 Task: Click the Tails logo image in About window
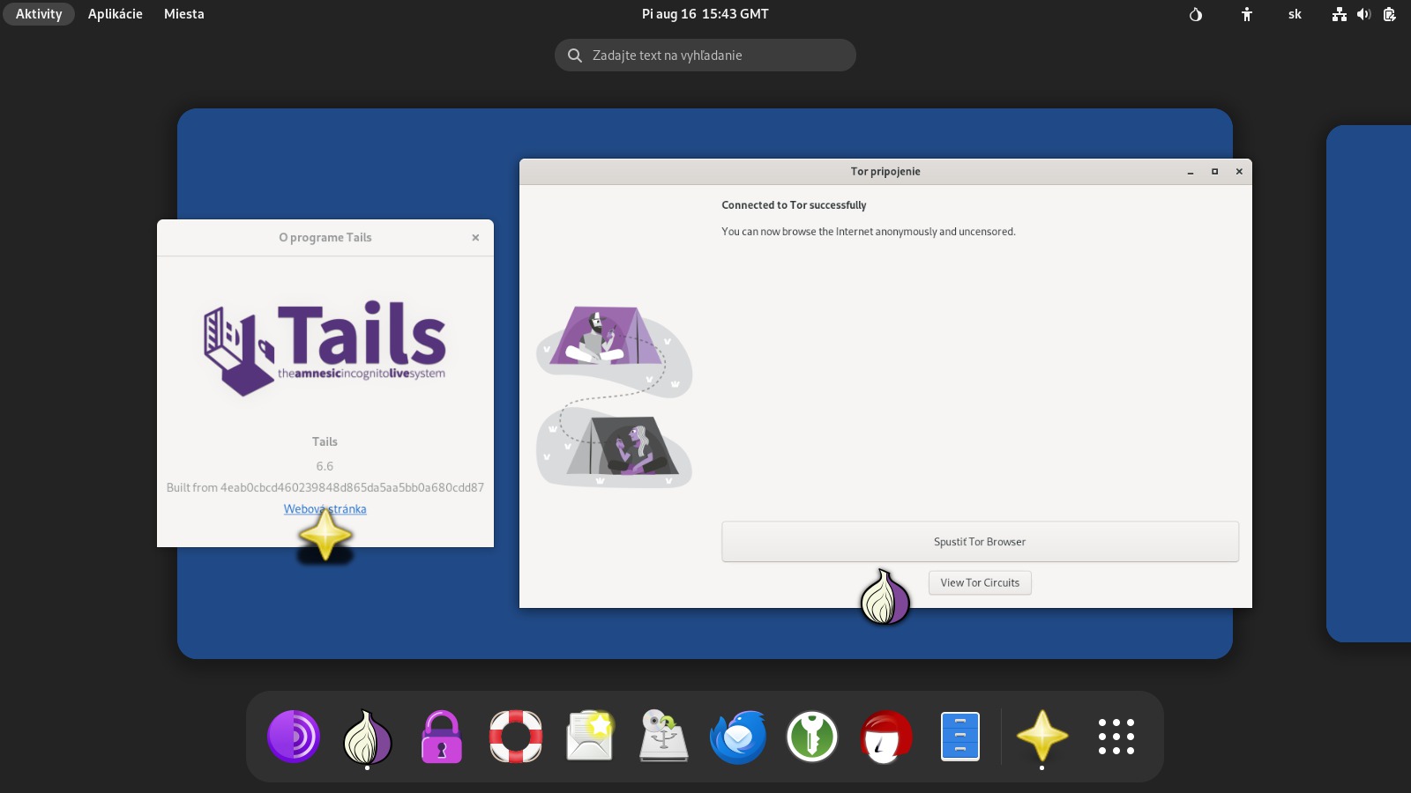pos(325,347)
